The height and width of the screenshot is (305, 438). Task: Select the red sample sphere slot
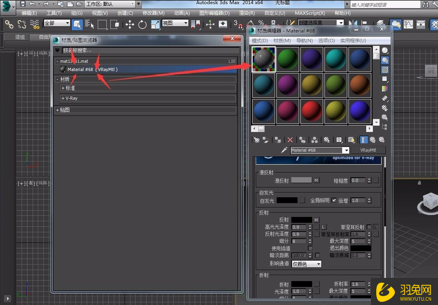pos(311,111)
